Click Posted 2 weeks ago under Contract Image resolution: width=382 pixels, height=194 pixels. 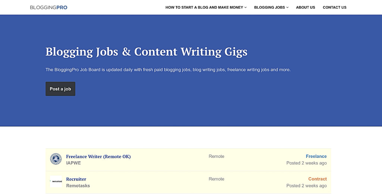click(307, 186)
